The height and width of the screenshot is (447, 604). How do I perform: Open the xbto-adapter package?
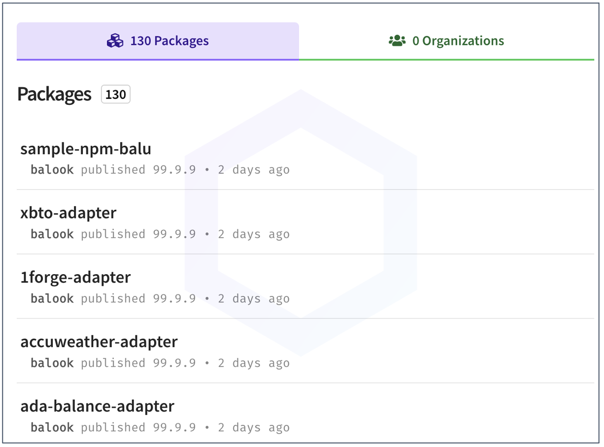coord(68,213)
